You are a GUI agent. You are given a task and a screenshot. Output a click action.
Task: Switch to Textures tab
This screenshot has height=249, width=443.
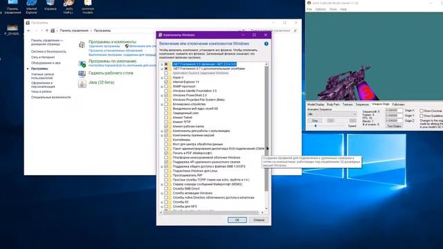point(347,104)
